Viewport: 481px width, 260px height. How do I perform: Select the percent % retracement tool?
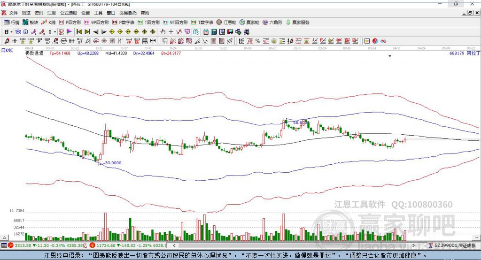(x=258, y=41)
